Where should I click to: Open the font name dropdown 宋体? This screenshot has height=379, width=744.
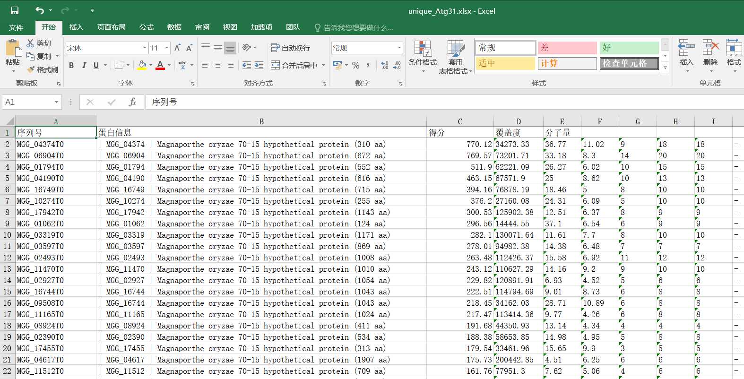(x=145, y=48)
